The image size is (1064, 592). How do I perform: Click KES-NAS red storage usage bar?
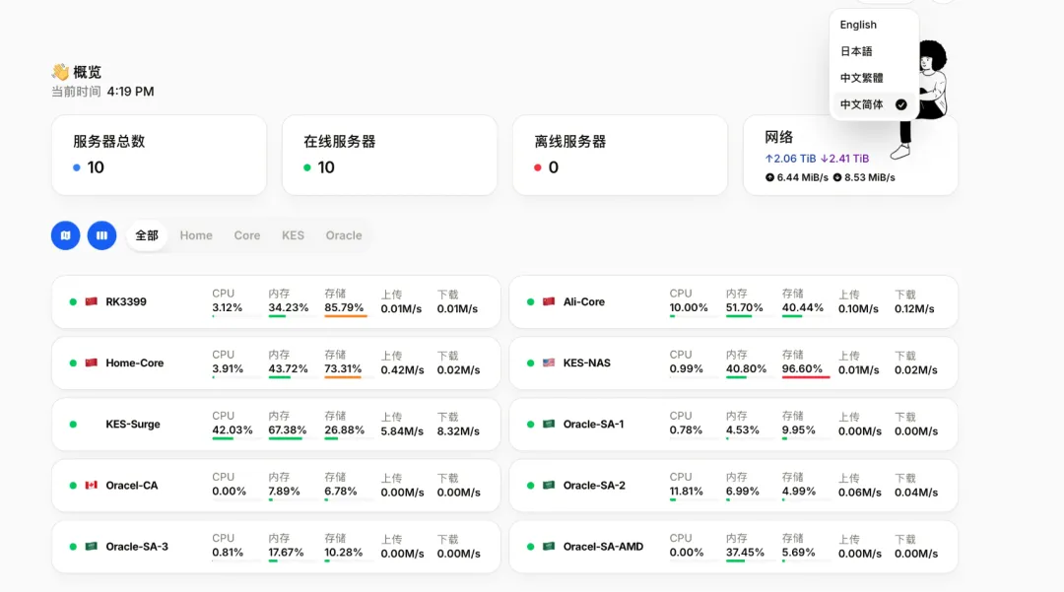click(805, 377)
